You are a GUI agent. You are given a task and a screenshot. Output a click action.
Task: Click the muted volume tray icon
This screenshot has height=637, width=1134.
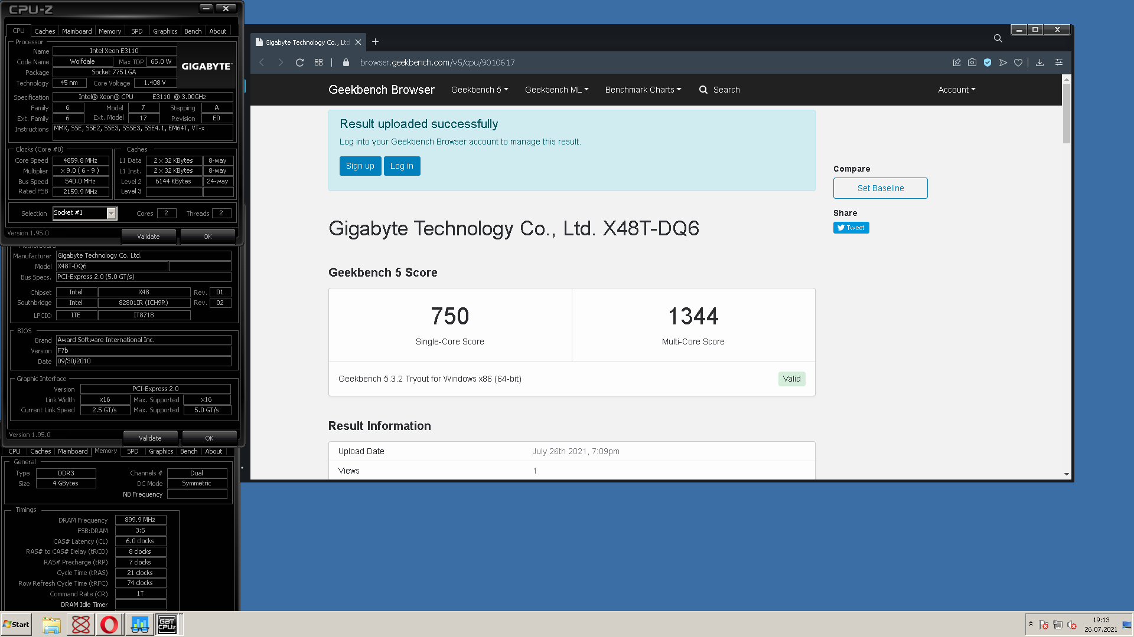click(1072, 625)
